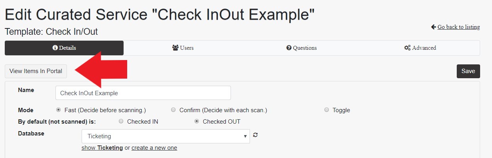Select Confirm (Decide with each scan) mode
Screen dimensions: 492x158
(x=173, y=110)
